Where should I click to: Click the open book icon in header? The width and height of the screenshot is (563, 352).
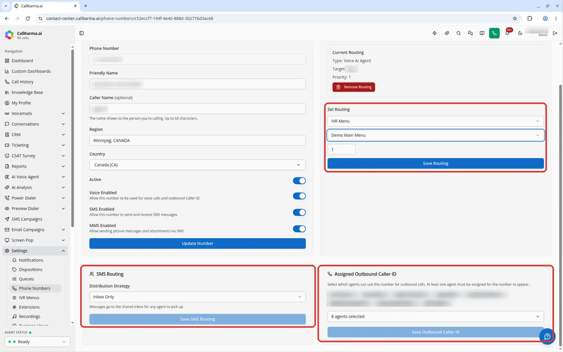click(482, 33)
